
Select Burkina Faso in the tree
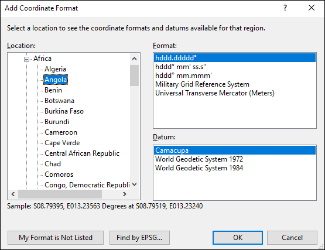[x=64, y=111]
